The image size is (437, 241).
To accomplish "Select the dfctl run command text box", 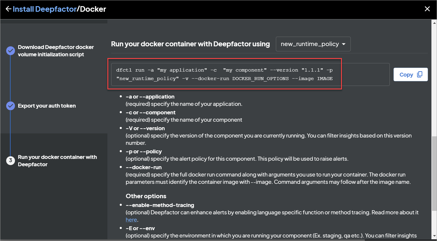I will click(250, 74).
